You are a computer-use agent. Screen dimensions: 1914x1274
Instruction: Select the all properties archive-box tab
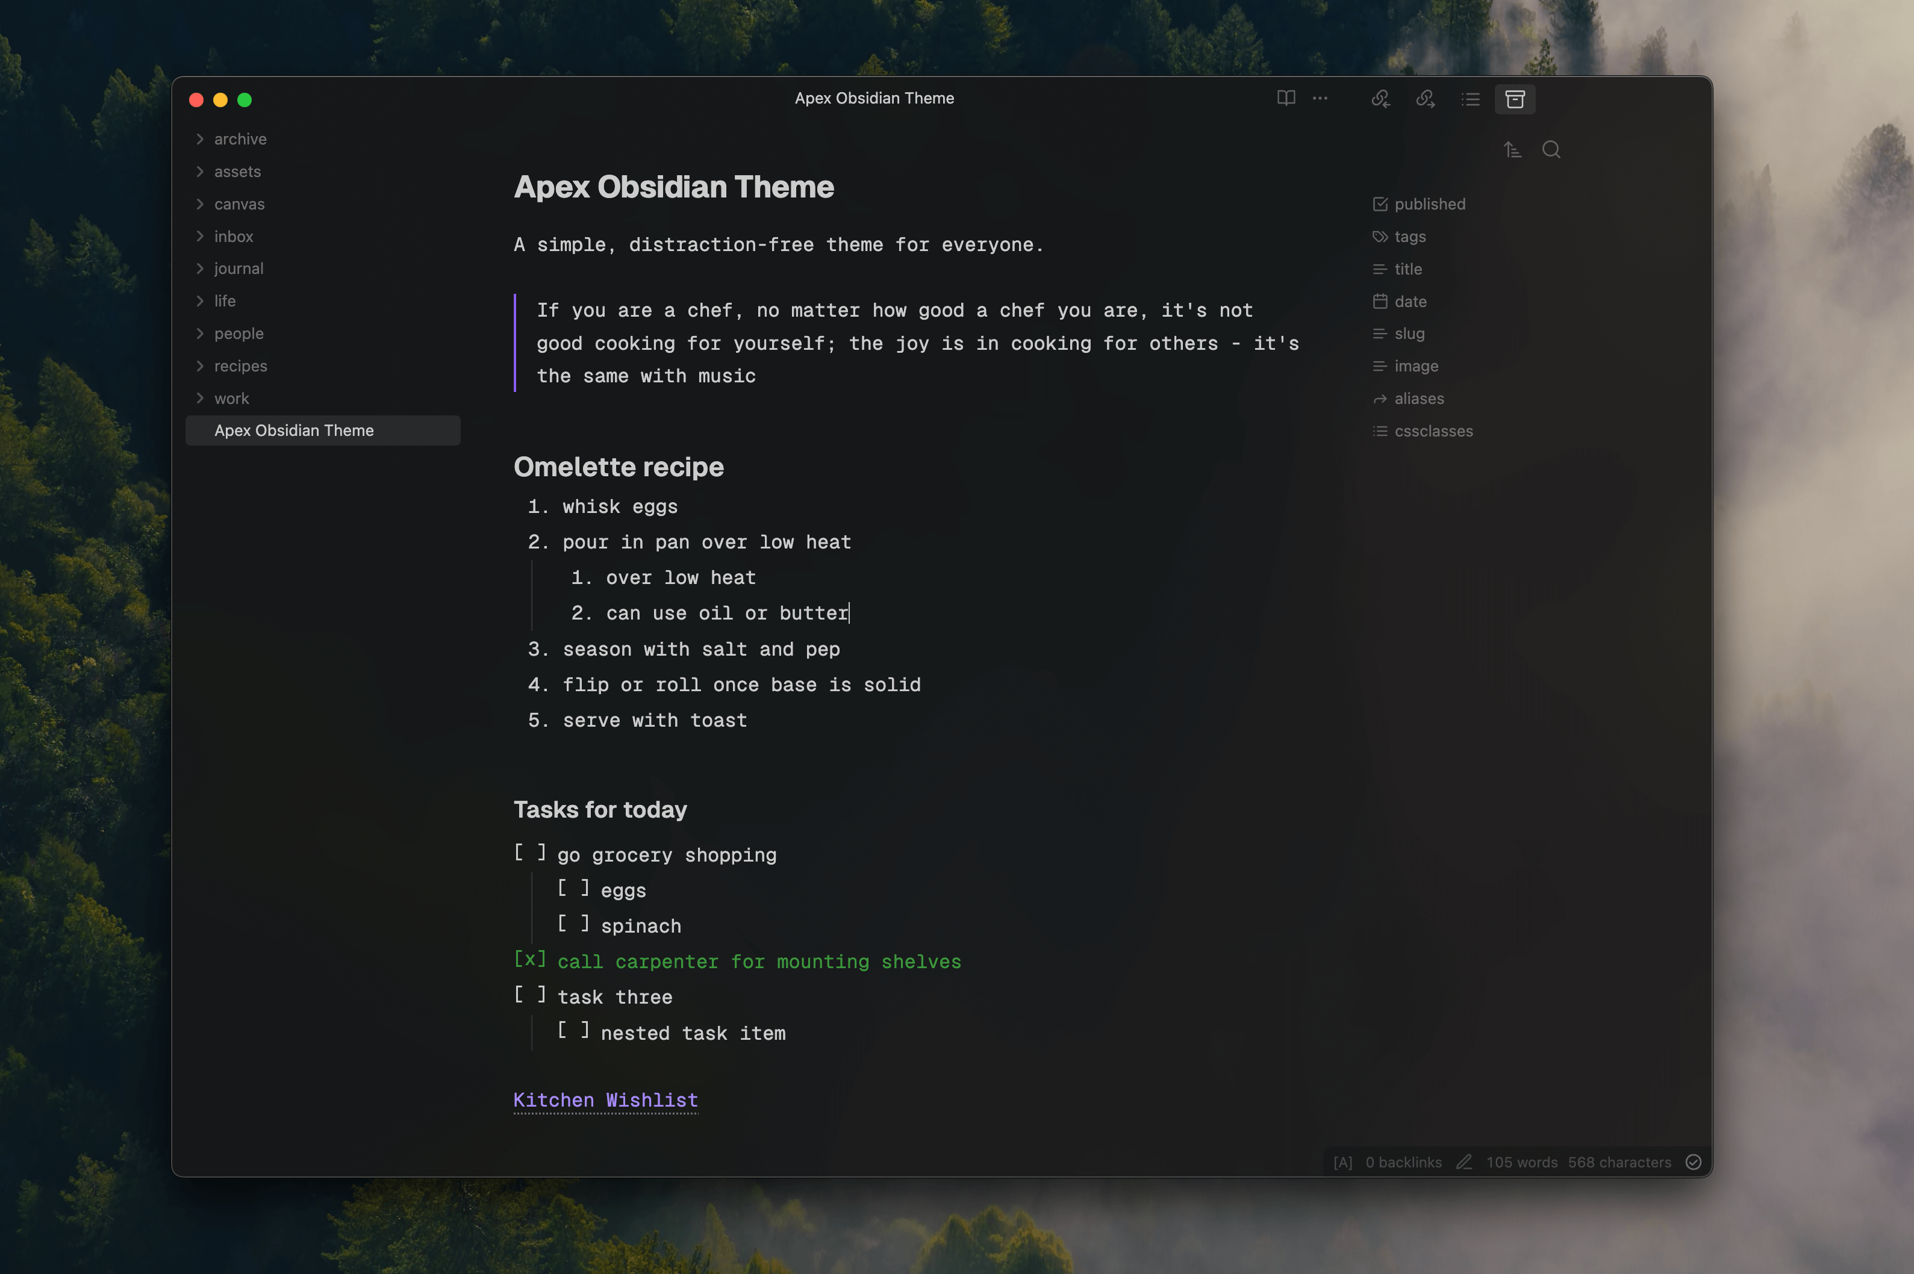coord(1515,99)
